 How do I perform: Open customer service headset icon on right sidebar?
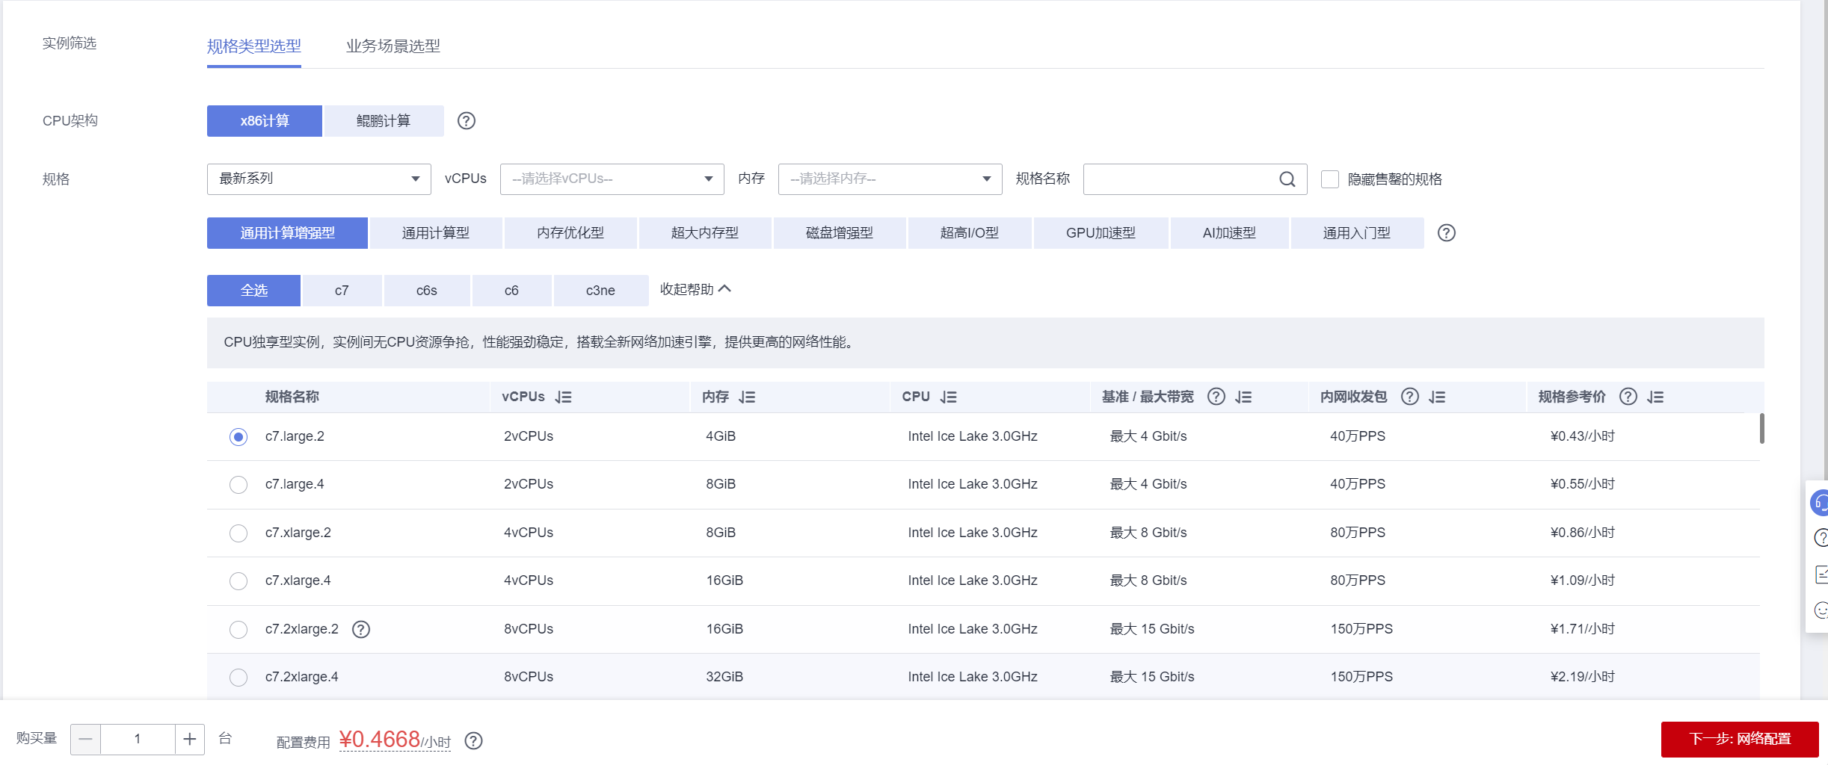(1820, 503)
